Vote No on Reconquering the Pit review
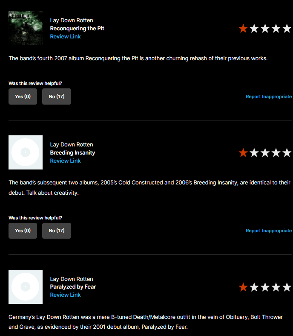This screenshot has width=293, height=336. (x=57, y=96)
